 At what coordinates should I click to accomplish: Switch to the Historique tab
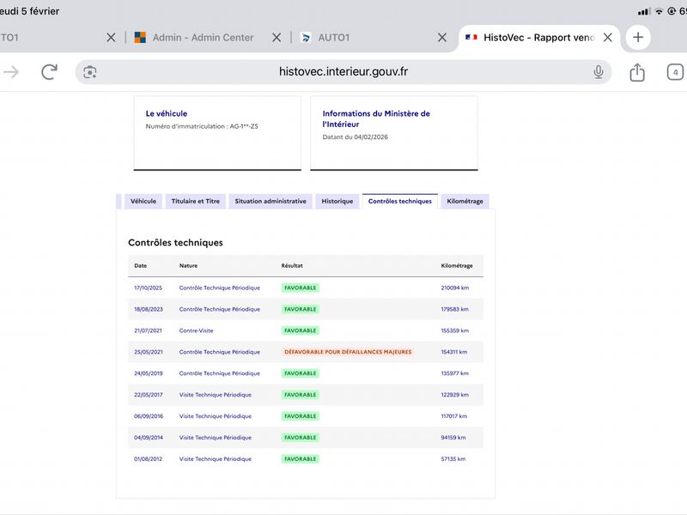pyautogui.click(x=337, y=202)
